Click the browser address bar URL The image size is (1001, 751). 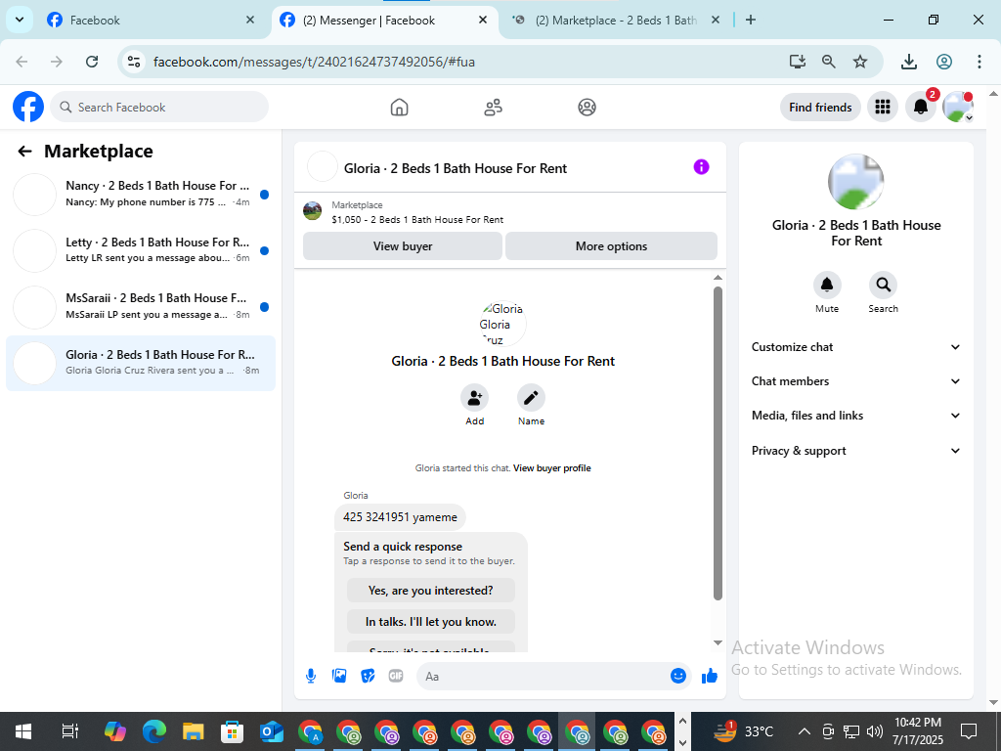pyautogui.click(x=314, y=62)
